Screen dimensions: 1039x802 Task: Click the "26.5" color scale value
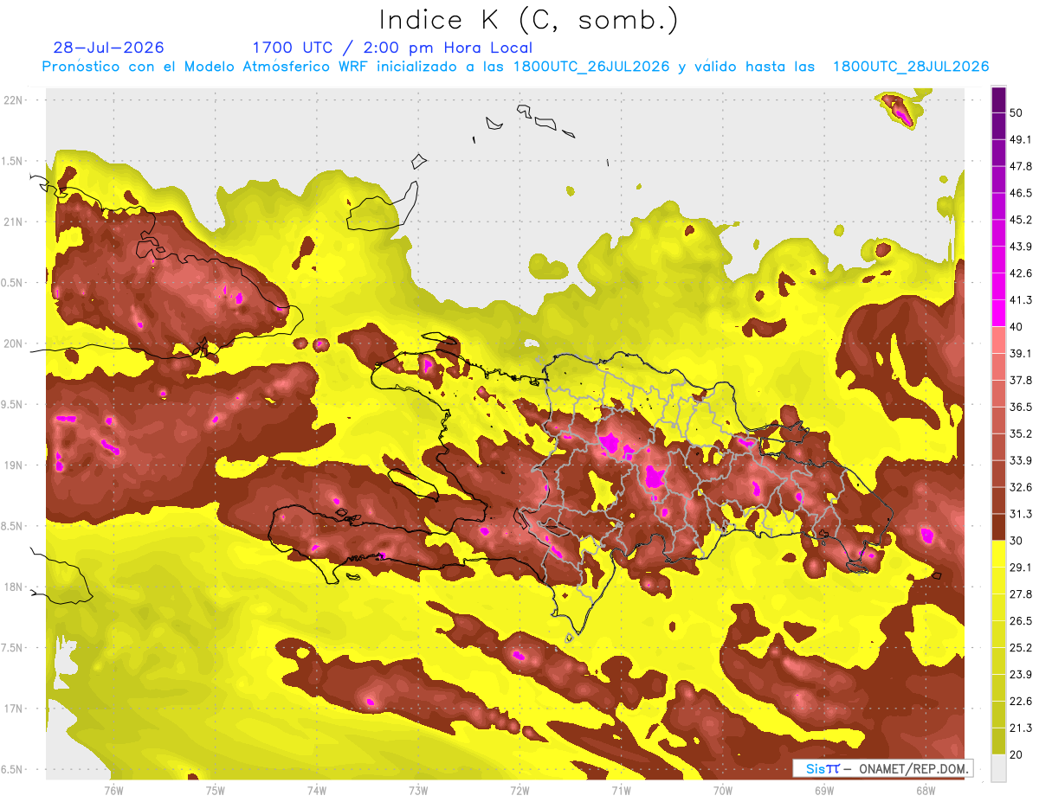click(1021, 621)
